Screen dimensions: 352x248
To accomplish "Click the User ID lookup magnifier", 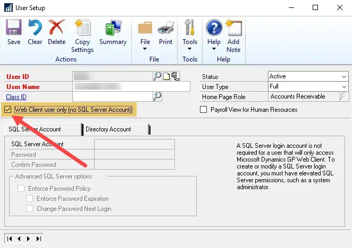I will (157, 76).
